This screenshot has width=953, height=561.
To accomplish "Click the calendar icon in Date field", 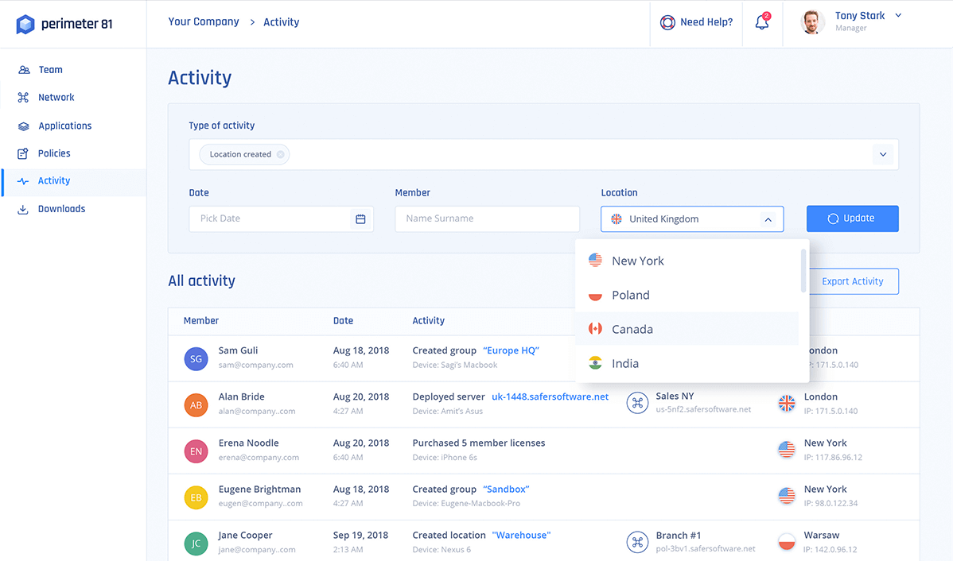I will point(360,219).
